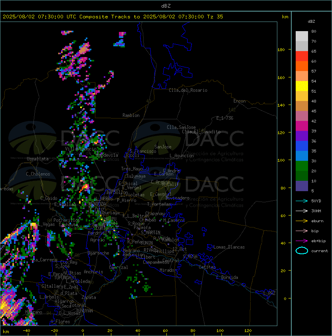
Task: Click the 'S_Francisco' map label
Action: coord(143,151)
